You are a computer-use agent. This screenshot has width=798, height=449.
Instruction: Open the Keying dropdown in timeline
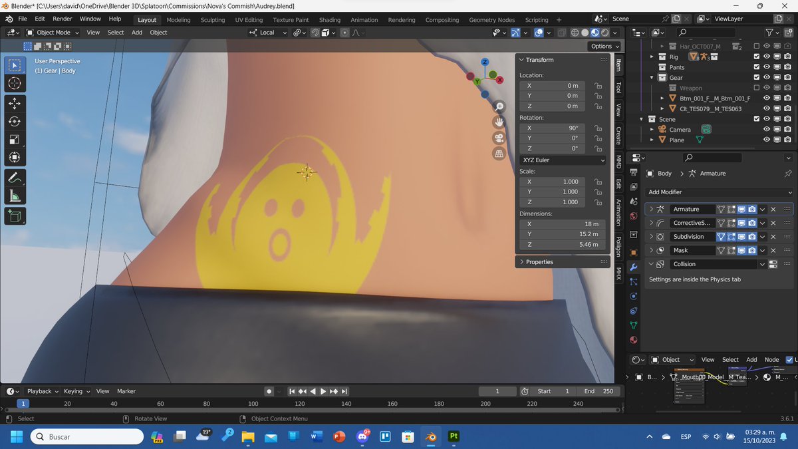coord(77,391)
